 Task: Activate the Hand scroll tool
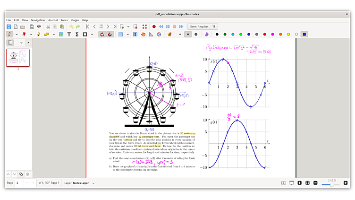click(x=143, y=34)
